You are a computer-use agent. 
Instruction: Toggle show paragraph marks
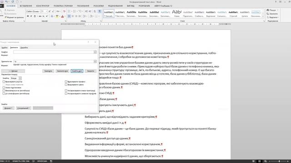click(100, 11)
